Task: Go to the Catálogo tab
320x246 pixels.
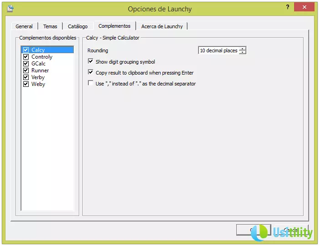Action: tap(78, 26)
